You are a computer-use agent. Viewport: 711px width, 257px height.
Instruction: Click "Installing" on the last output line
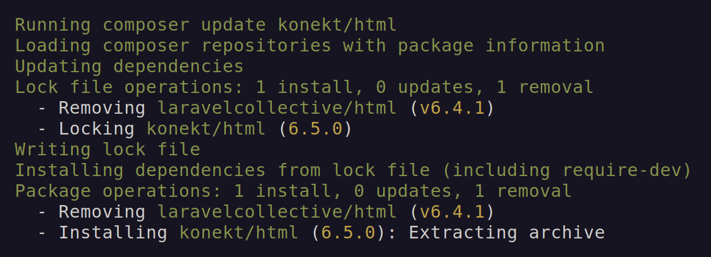pyautogui.click(x=113, y=233)
